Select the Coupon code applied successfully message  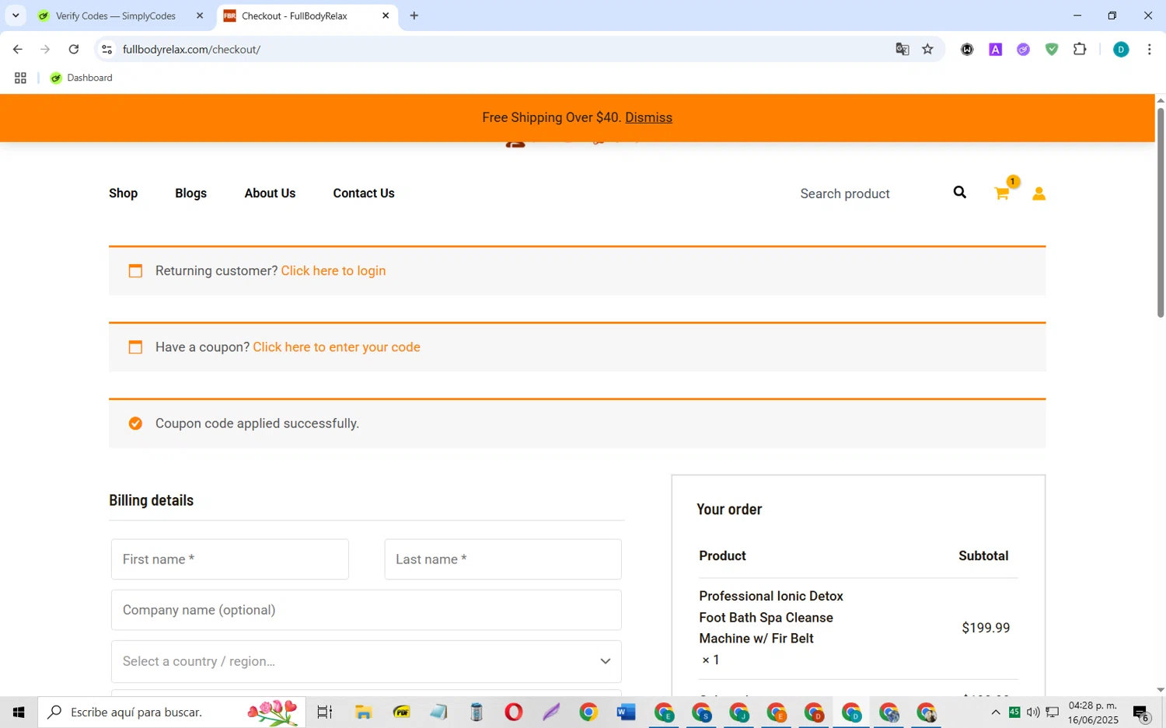pos(257,423)
